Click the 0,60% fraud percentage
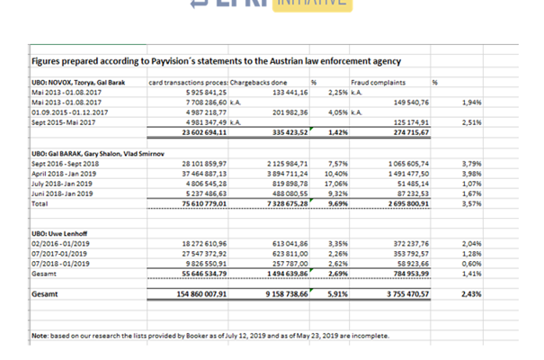 tap(471, 264)
